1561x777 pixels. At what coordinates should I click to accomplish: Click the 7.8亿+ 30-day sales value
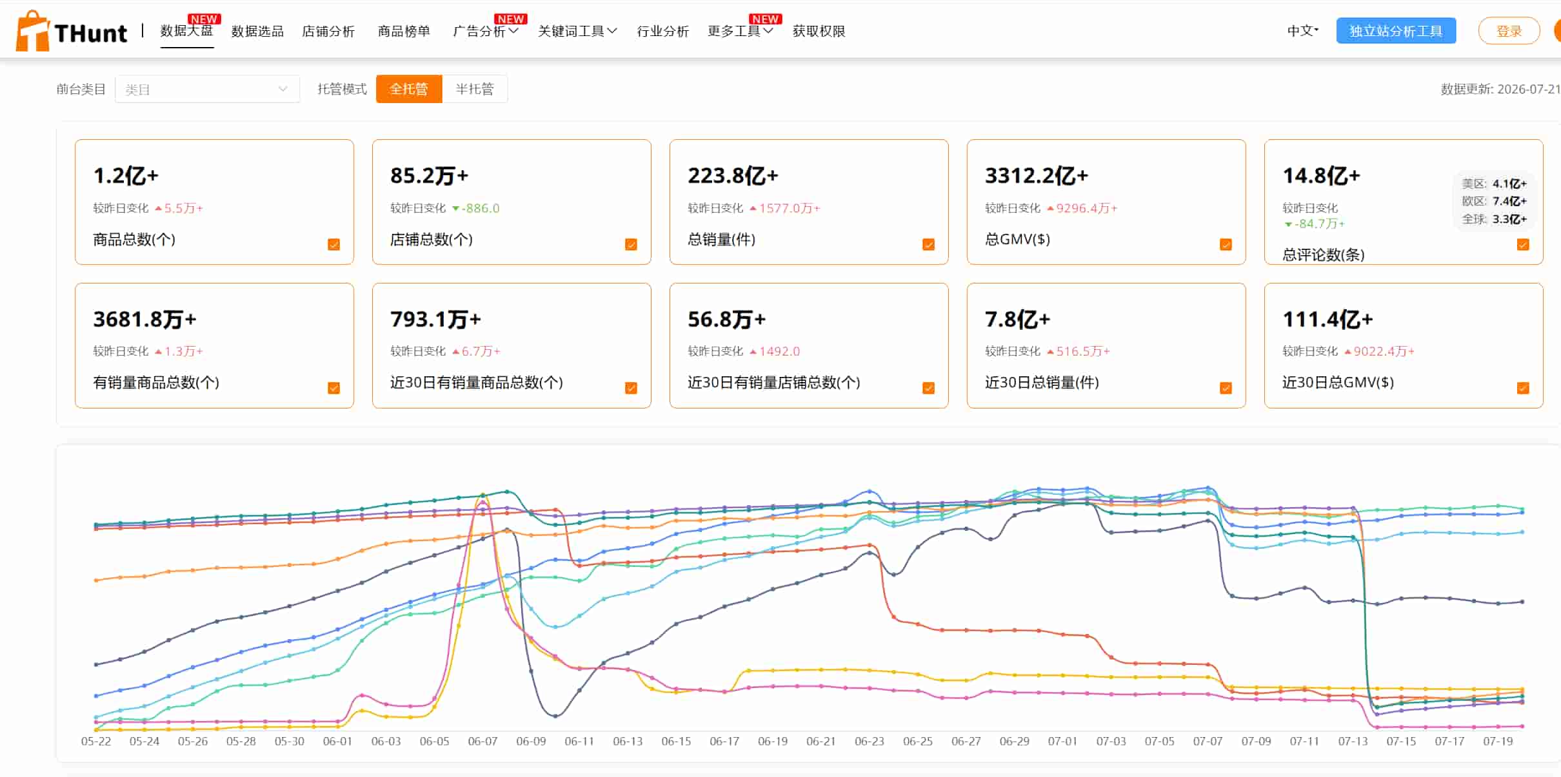coord(1017,319)
